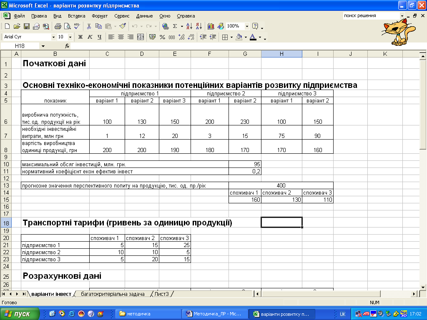Open Print Preview icon
The width and height of the screenshot is (427, 320).
[x=67, y=26]
